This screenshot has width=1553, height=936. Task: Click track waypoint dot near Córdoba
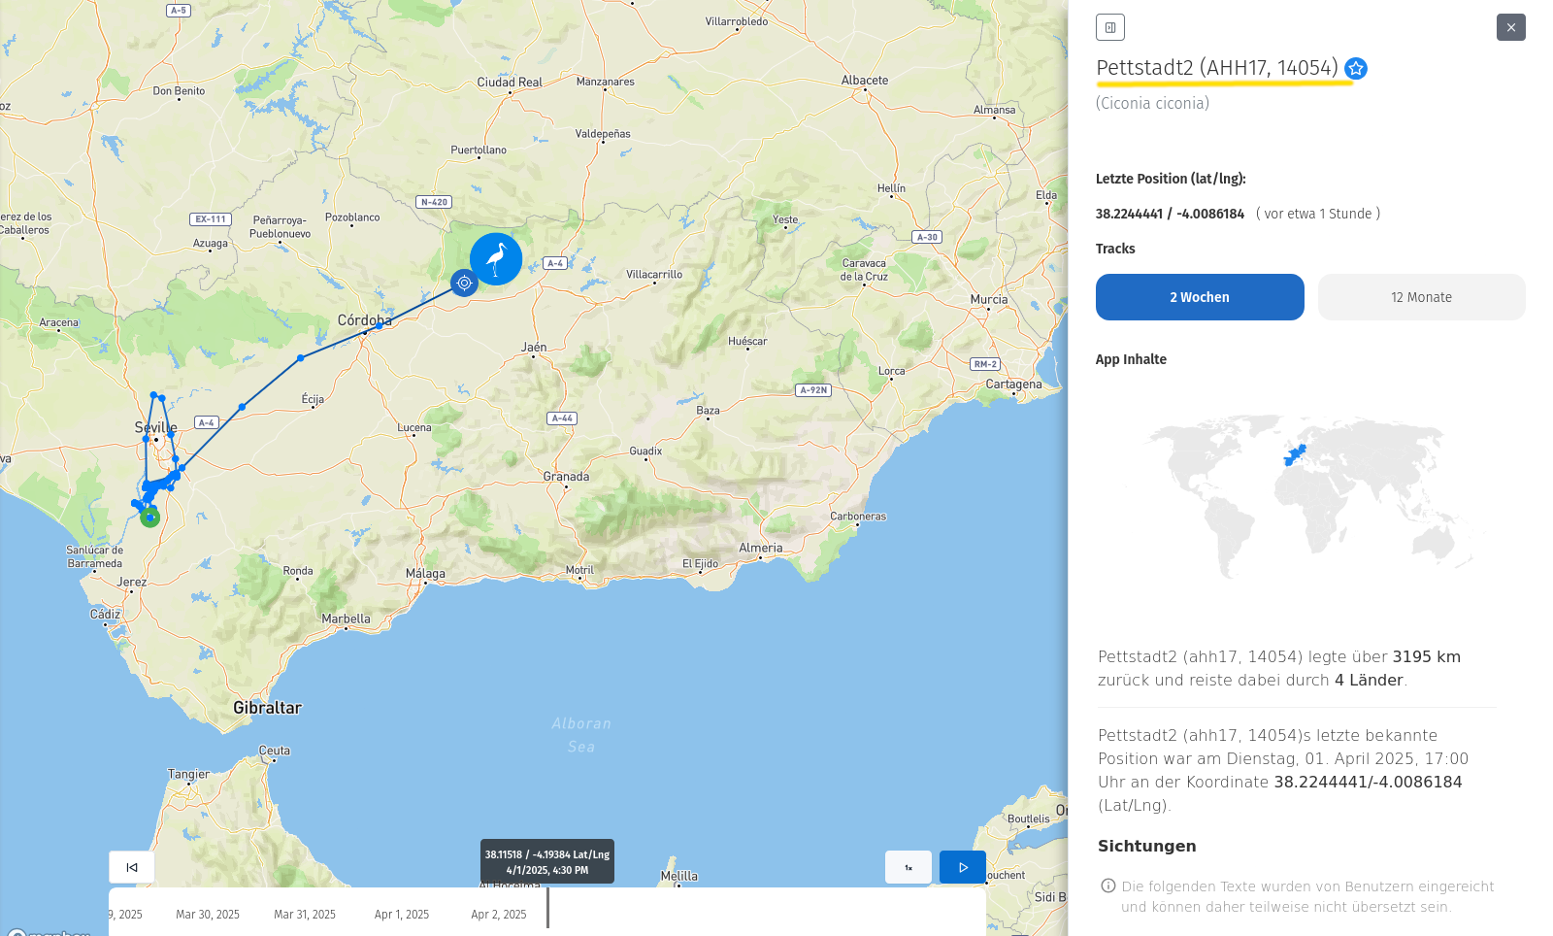coord(379,325)
